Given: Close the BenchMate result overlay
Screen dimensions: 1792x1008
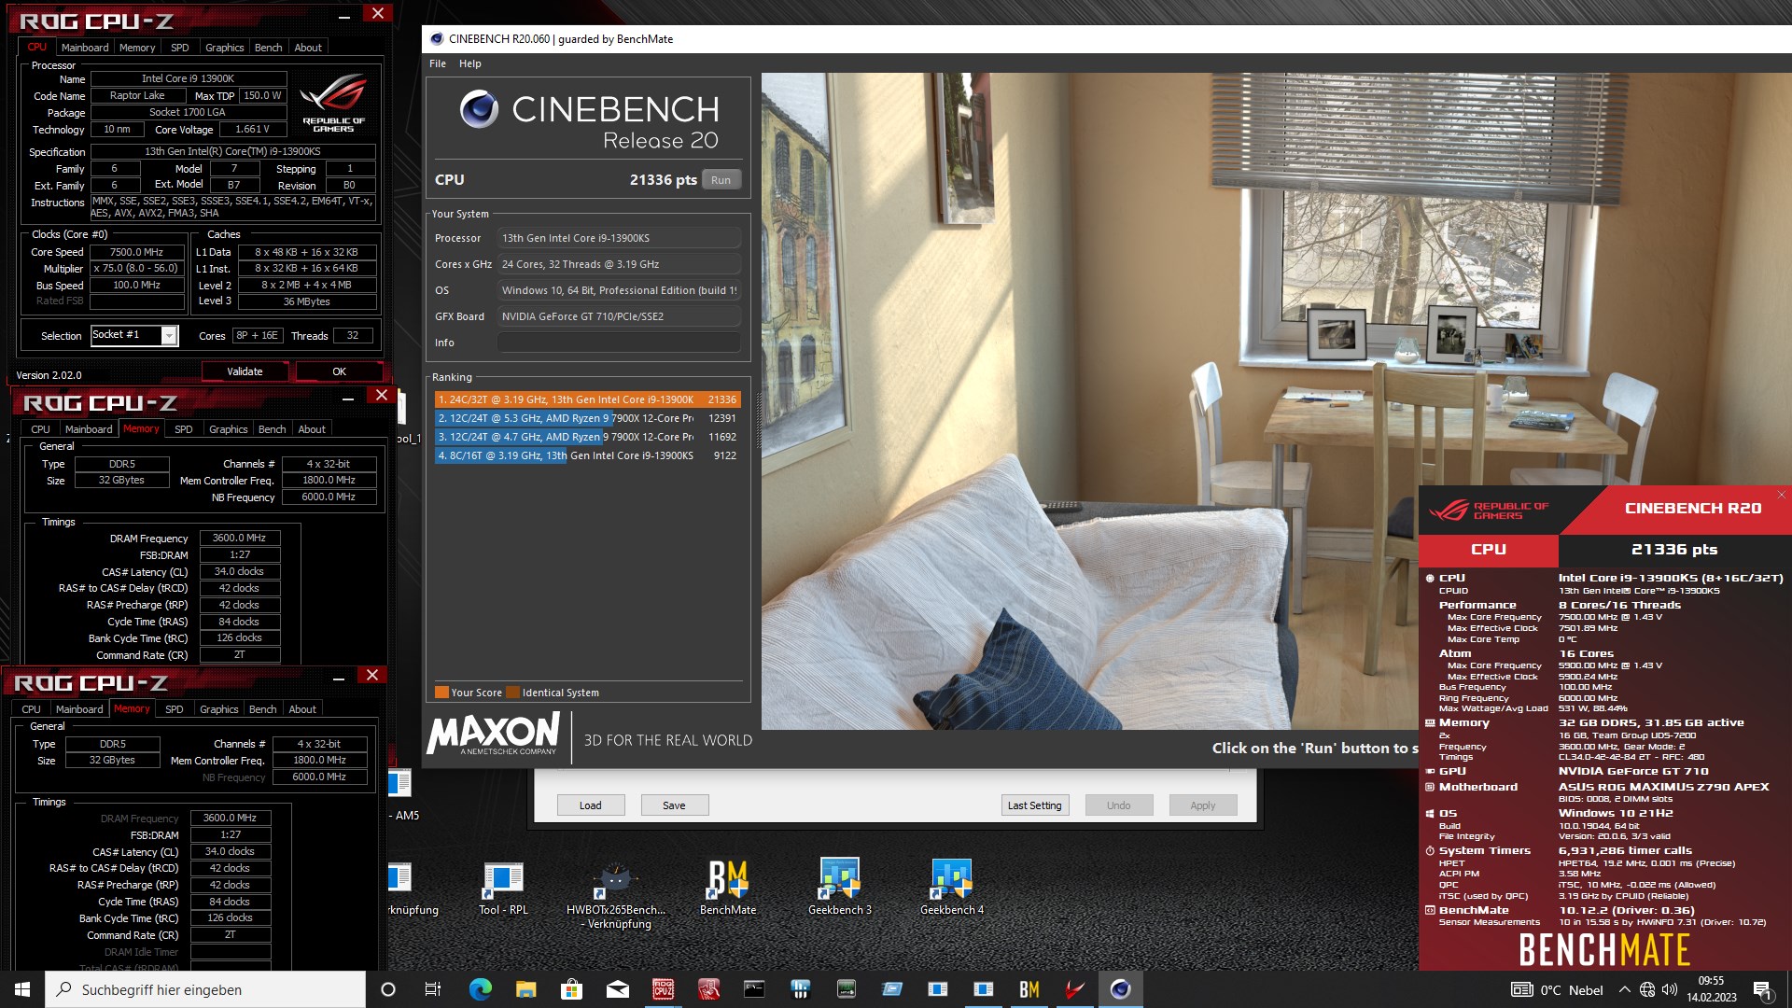Looking at the screenshot, I should pos(1781,495).
